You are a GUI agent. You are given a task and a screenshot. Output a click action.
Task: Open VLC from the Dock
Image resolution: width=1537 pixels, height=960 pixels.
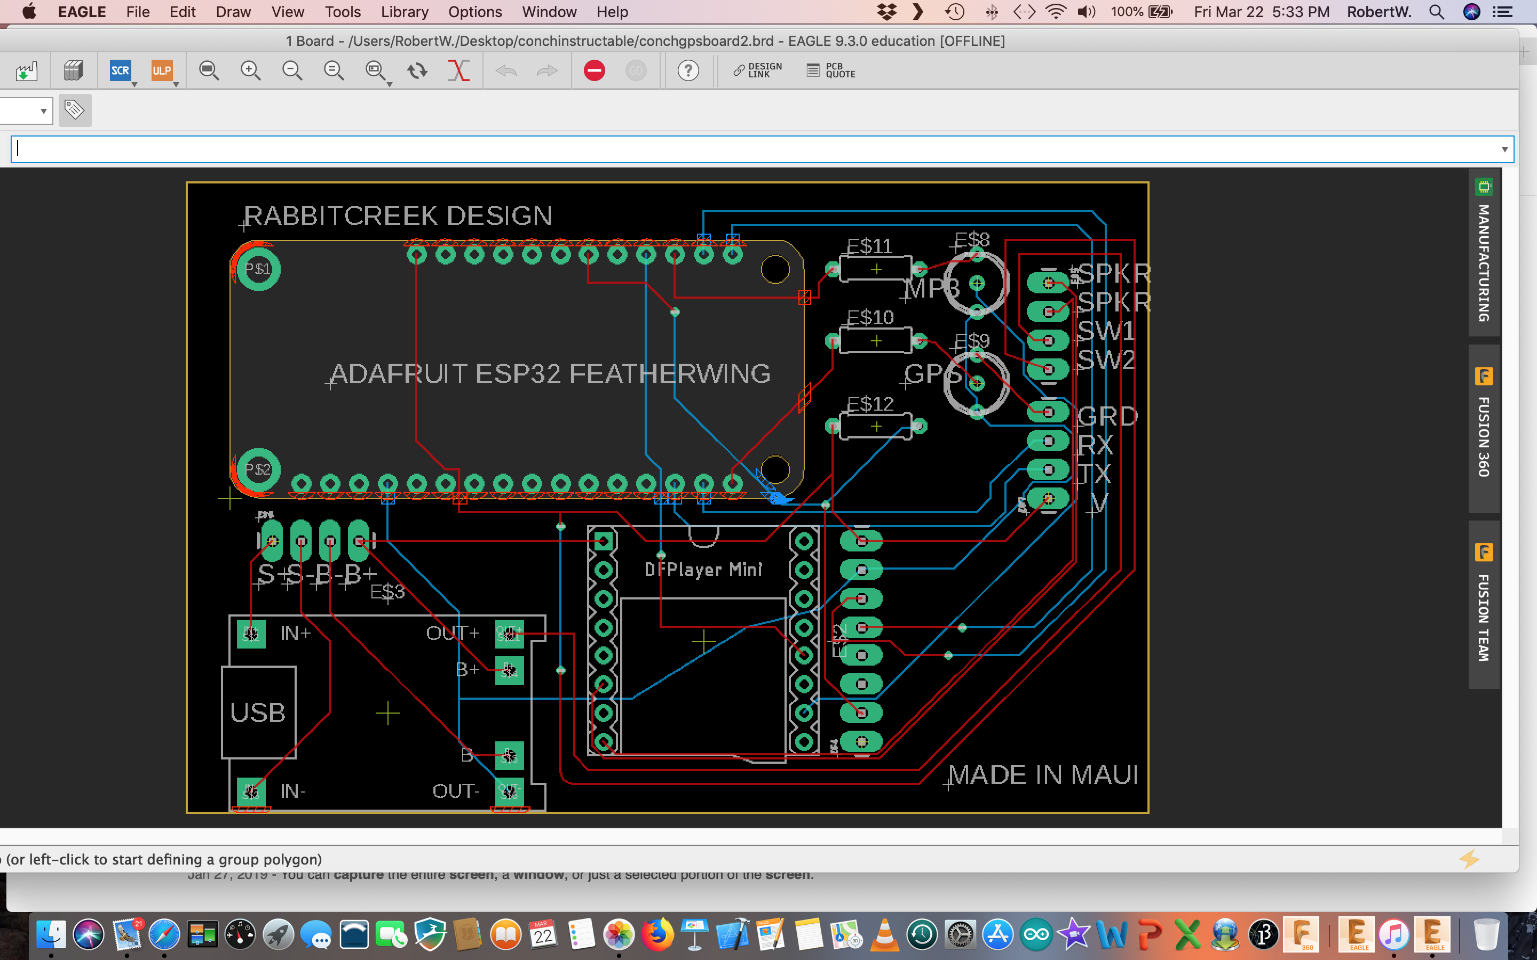(884, 934)
